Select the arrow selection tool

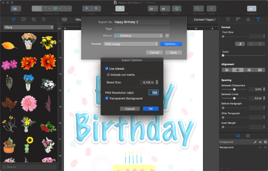(x=37, y=9)
